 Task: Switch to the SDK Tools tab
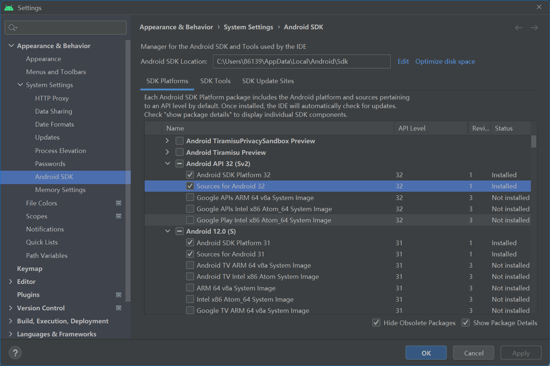[x=215, y=81]
